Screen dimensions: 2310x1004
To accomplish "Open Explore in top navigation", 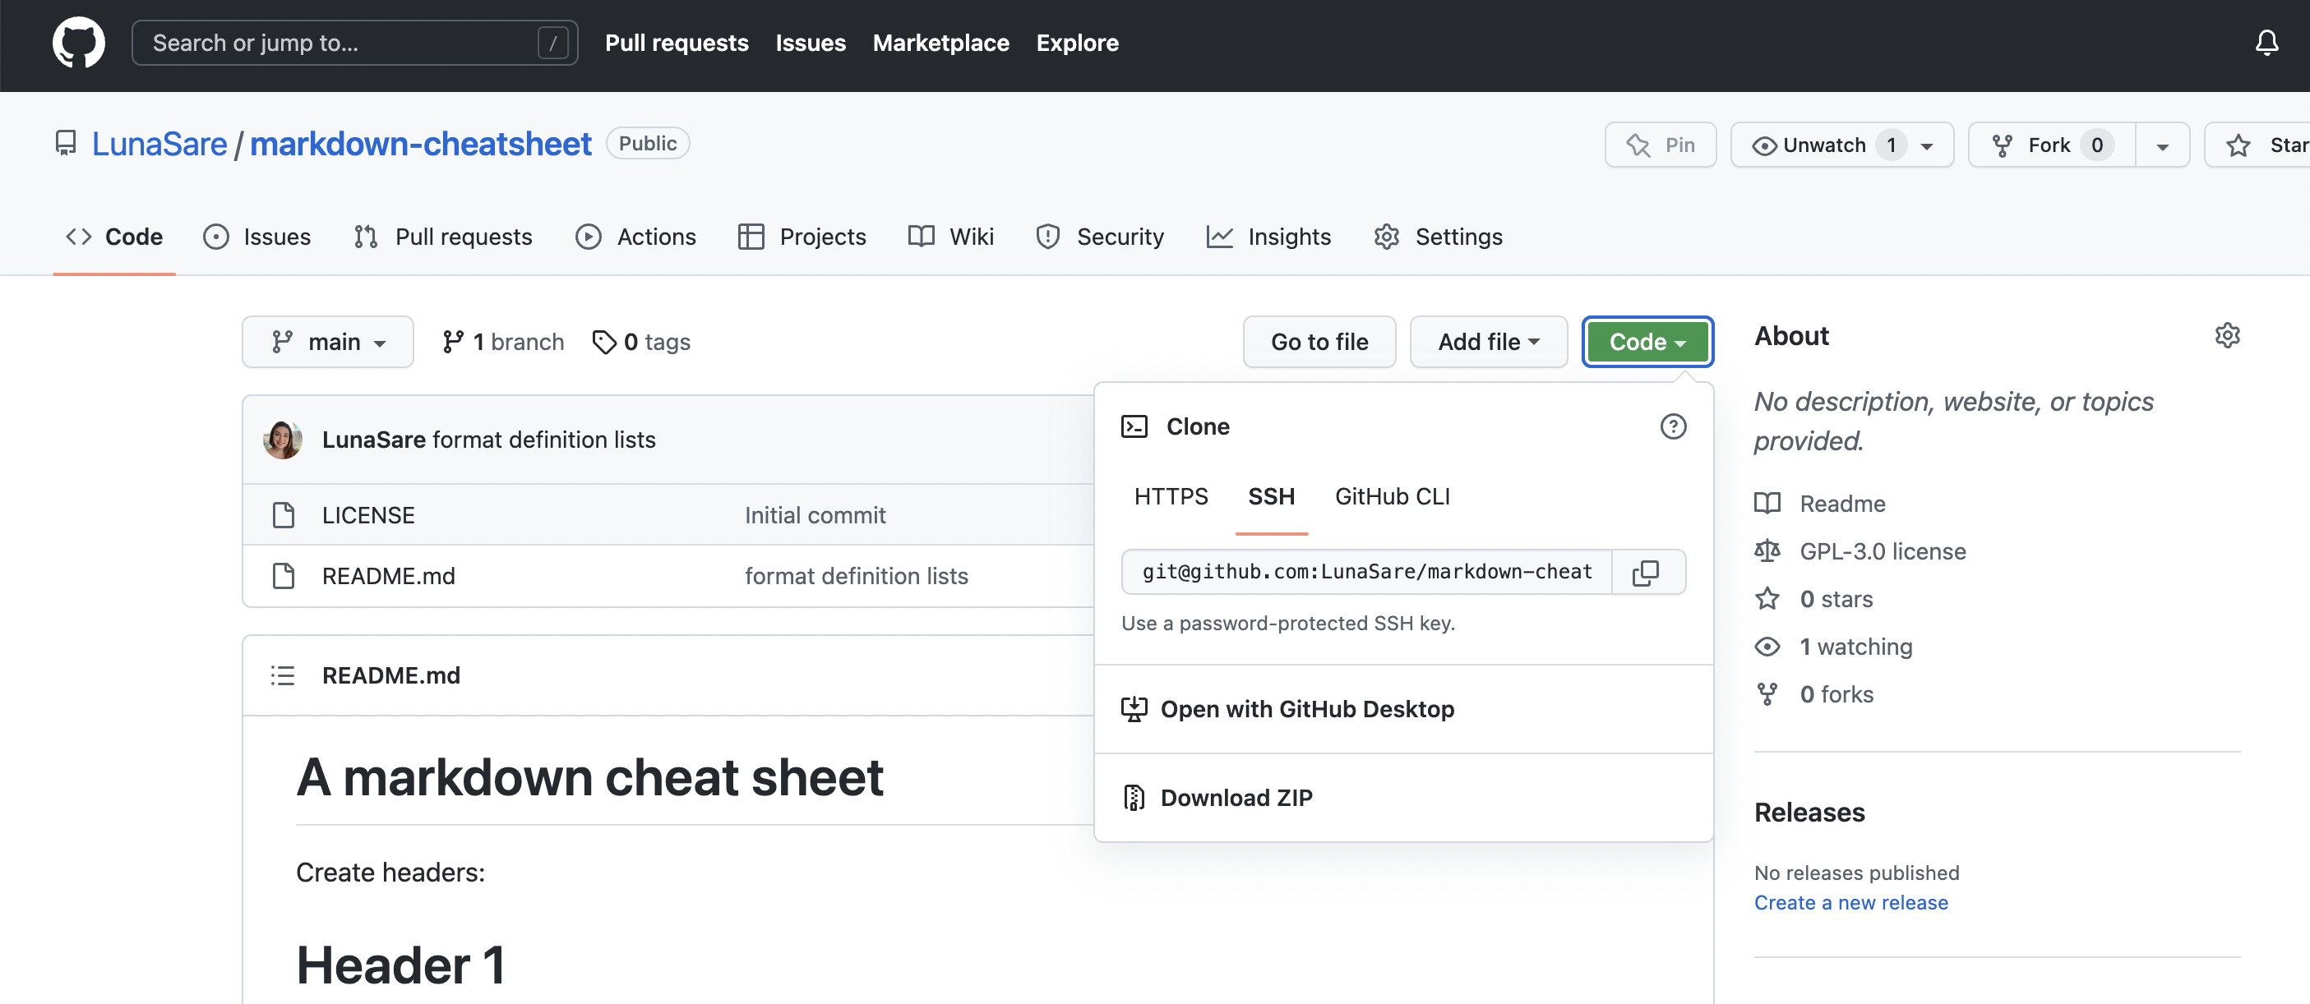I will click(1077, 42).
